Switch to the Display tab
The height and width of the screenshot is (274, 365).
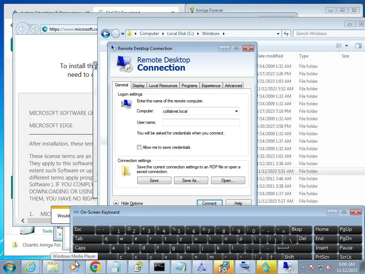click(x=139, y=86)
